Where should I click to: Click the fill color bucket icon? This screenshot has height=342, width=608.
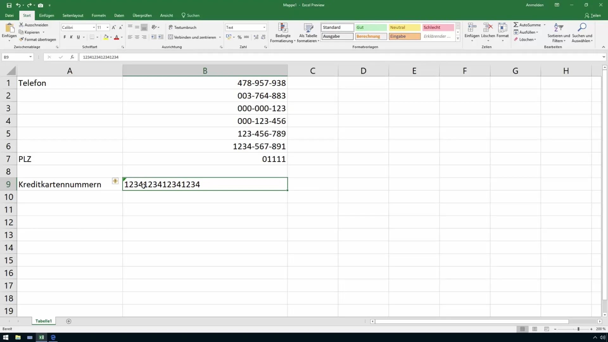(x=106, y=37)
